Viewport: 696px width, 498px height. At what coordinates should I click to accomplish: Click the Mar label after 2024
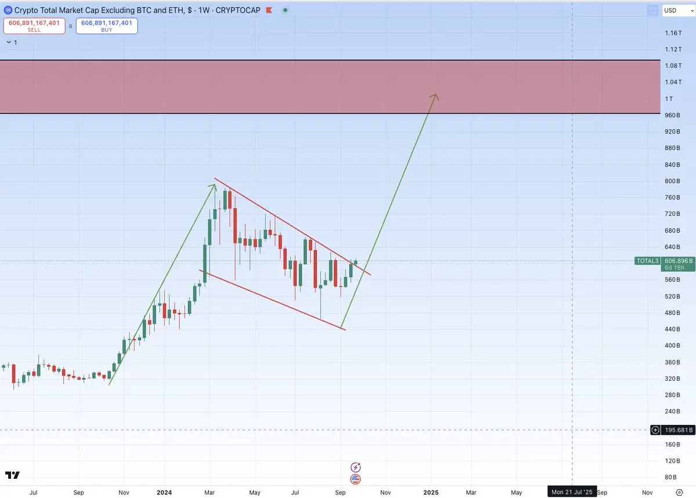[x=209, y=492]
